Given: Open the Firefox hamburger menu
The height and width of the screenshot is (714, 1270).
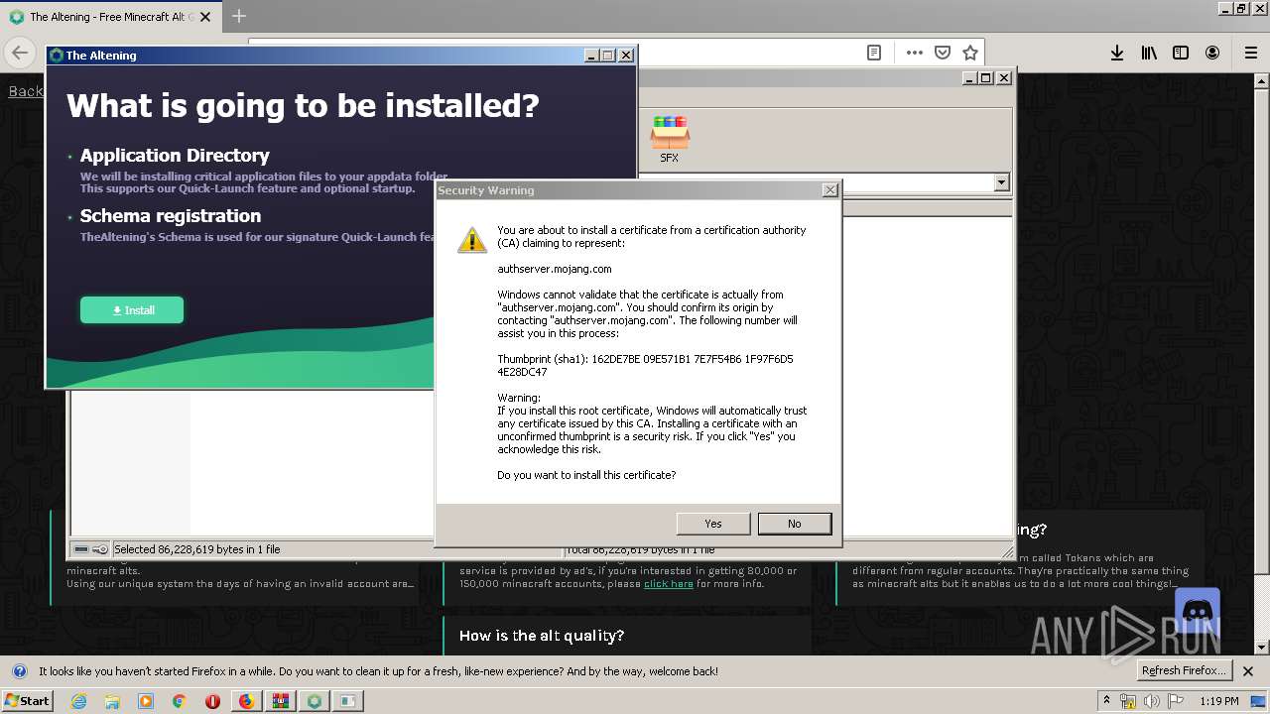Looking at the screenshot, I should coord(1250,53).
